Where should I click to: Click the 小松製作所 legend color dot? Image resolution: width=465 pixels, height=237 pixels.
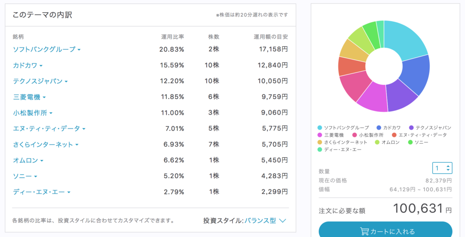click(354, 135)
